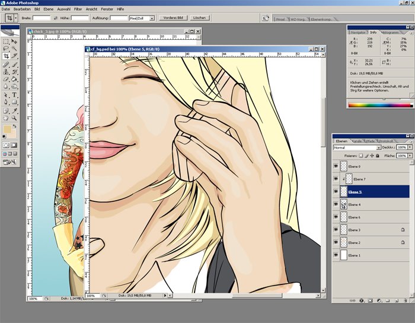Select the Pen tool
This screenshot has width=415, height=323.
(x=6, y=102)
